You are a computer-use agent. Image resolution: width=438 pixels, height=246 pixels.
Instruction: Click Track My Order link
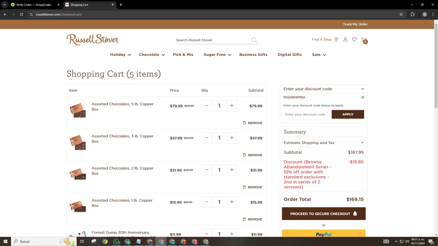coord(355,24)
